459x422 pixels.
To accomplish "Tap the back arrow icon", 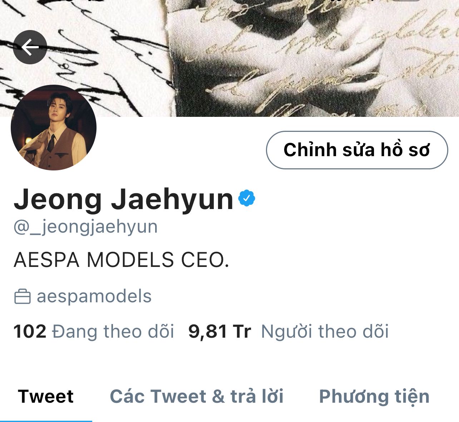I will click(30, 47).
